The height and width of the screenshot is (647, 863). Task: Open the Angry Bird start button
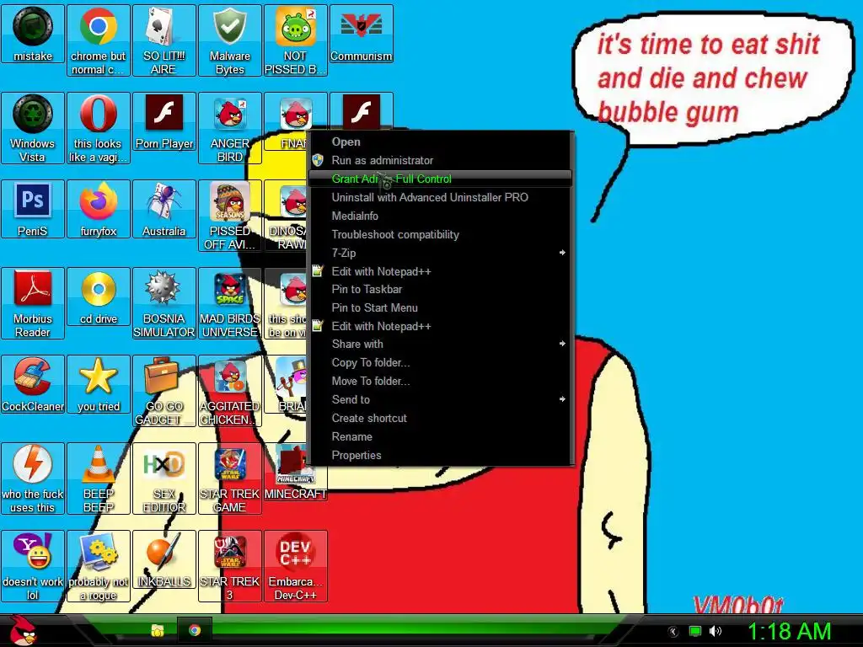tap(22, 630)
